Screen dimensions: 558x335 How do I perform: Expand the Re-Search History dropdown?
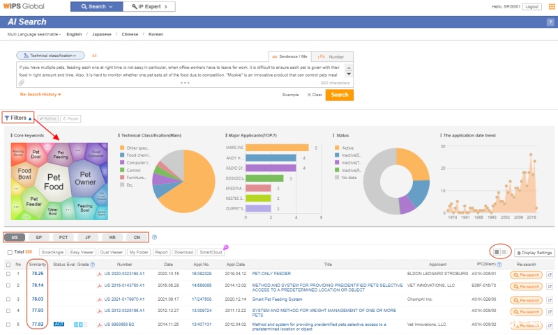[x=41, y=94]
